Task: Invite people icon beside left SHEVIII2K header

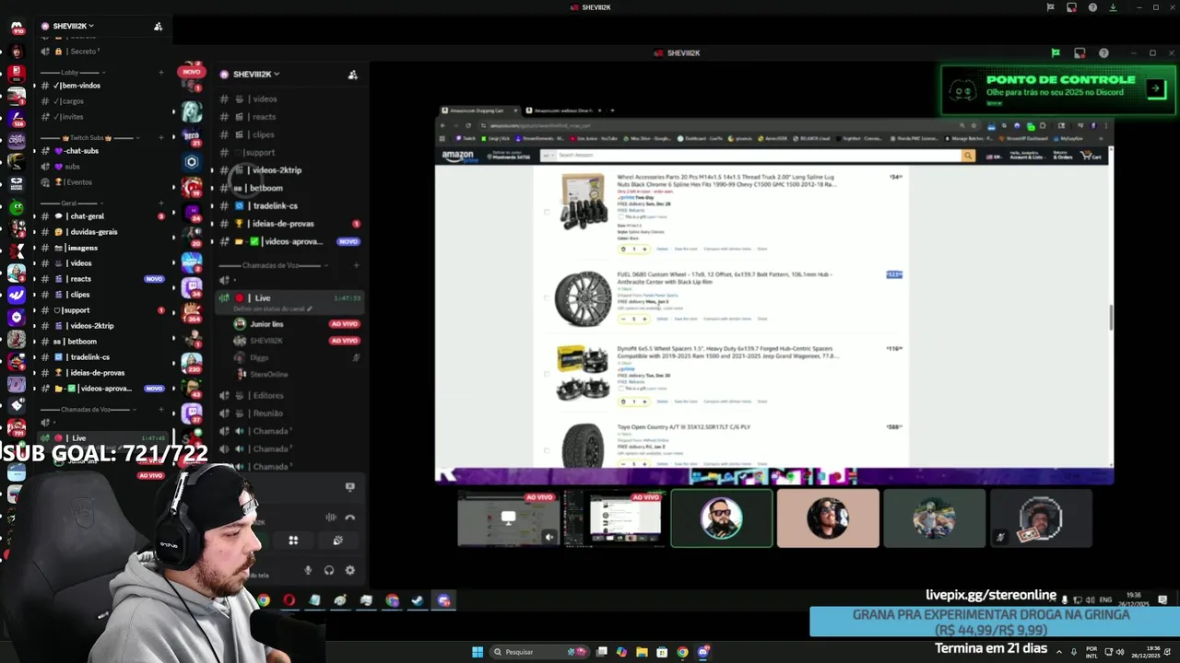Action: click(158, 26)
